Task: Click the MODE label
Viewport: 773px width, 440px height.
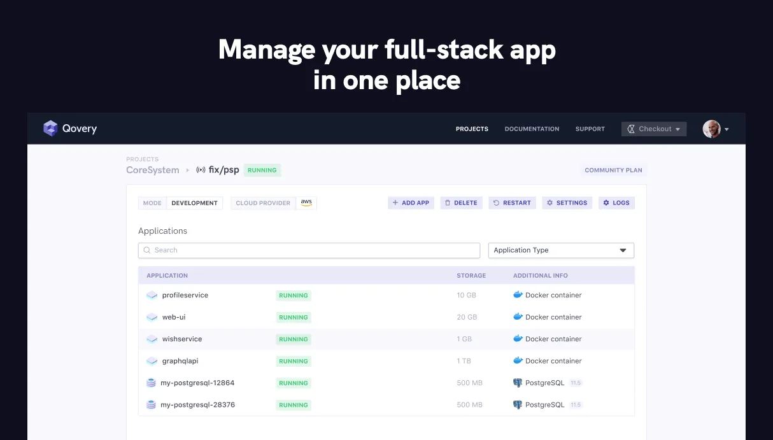Action: (152, 203)
